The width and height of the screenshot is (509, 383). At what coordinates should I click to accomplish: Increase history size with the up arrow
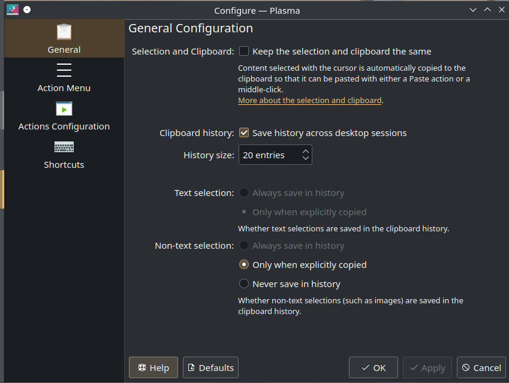(306, 151)
